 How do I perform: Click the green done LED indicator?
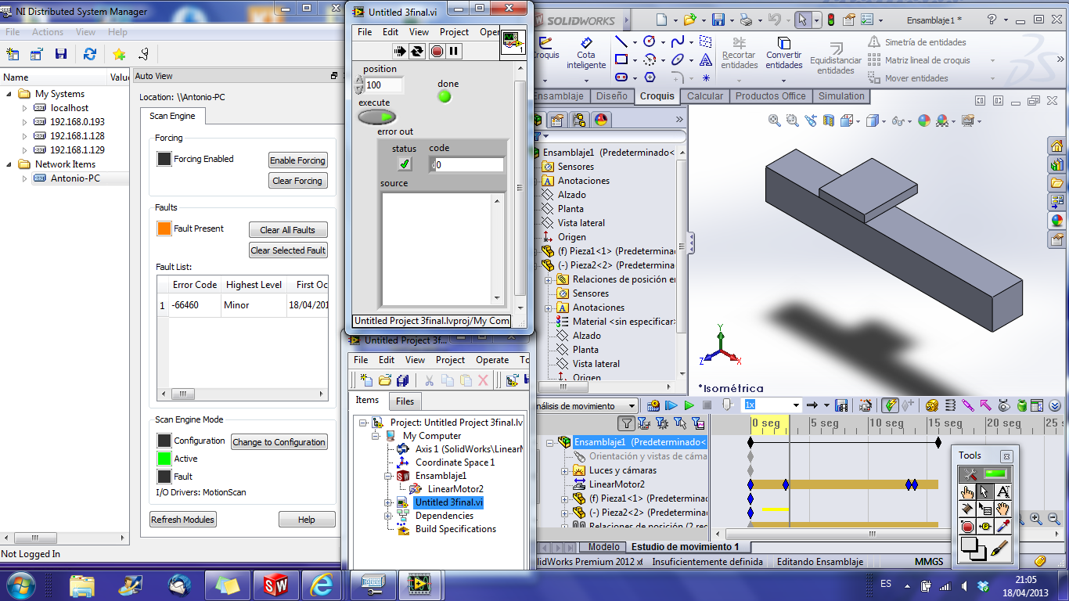(x=445, y=96)
